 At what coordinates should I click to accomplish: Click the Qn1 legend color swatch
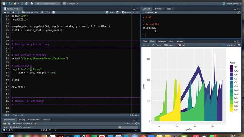pyautogui.click(x=231, y=67)
